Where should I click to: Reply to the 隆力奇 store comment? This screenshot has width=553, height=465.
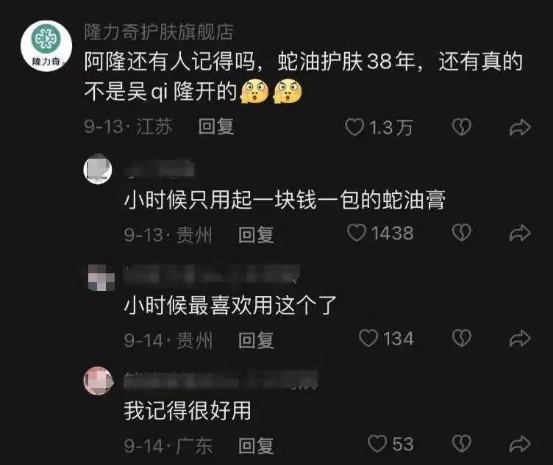click(216, 127)
